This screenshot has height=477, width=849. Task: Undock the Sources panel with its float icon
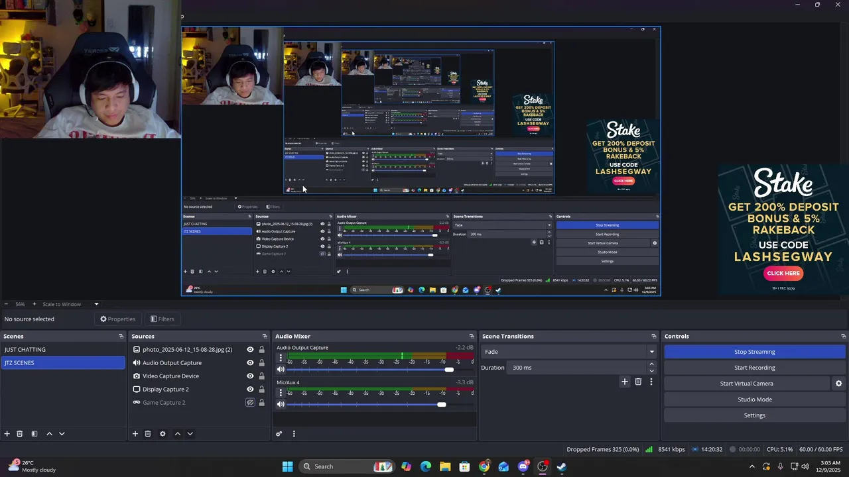265,337
